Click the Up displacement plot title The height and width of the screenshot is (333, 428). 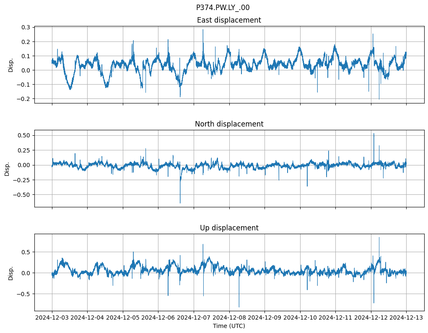pos(229,228)
